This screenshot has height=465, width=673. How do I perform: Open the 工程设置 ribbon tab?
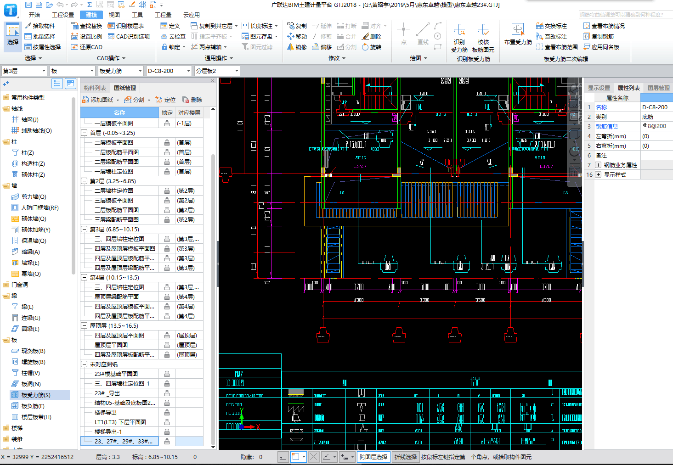click(x=63, y=15)
